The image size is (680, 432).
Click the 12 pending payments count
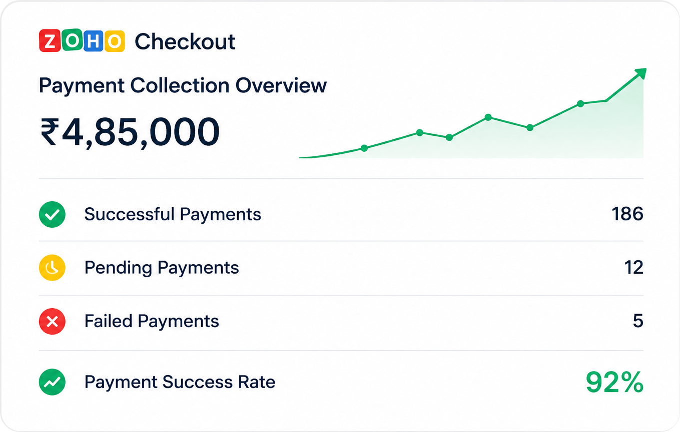coord(633,268)
